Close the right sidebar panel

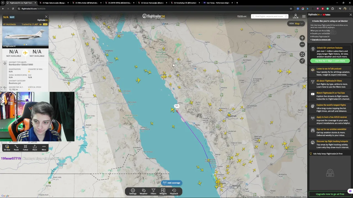(351, 15)
